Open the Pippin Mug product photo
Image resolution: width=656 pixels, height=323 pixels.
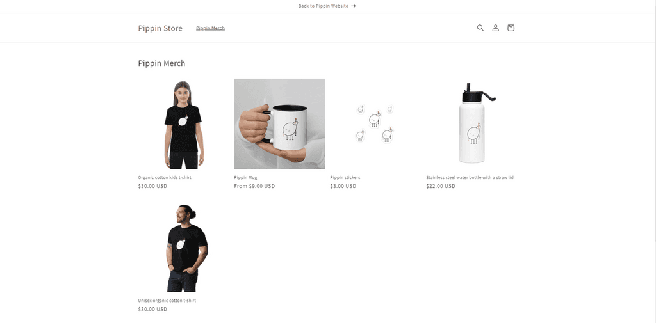[x=279, y=123]
